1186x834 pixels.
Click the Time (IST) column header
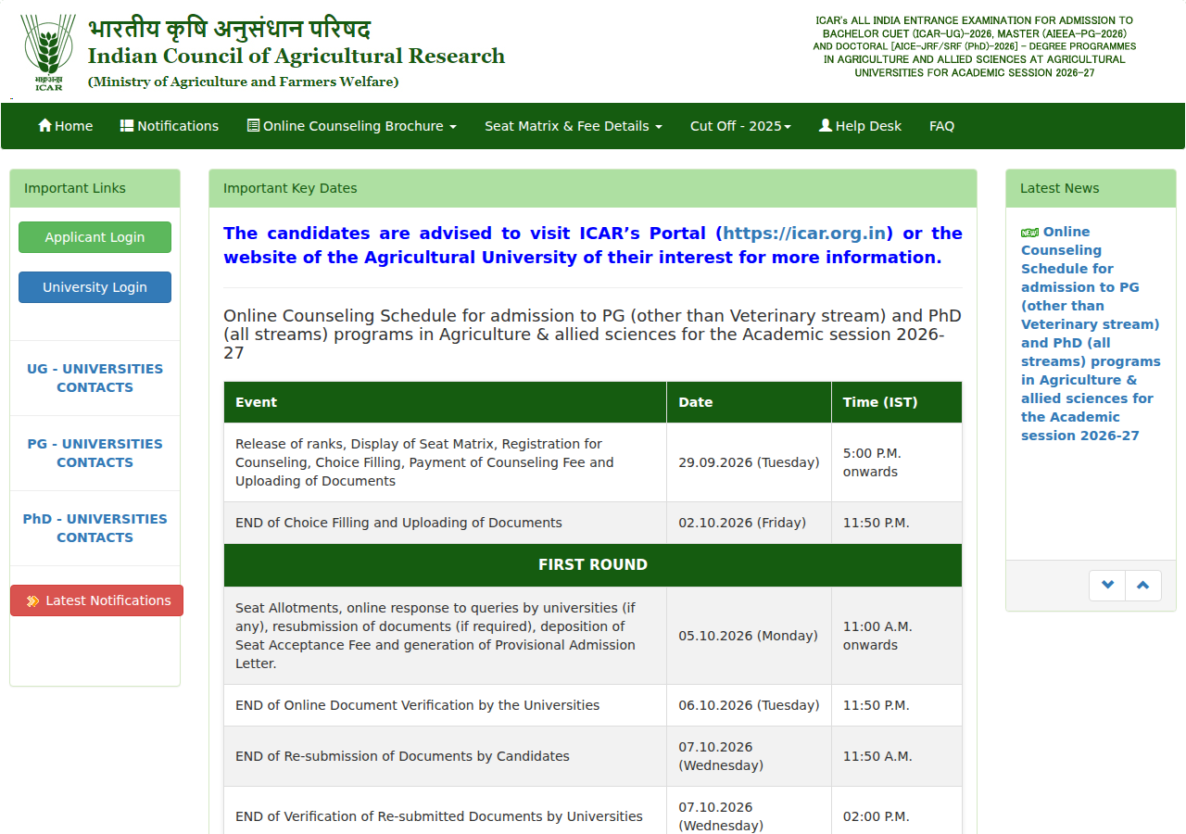(896, 402)
